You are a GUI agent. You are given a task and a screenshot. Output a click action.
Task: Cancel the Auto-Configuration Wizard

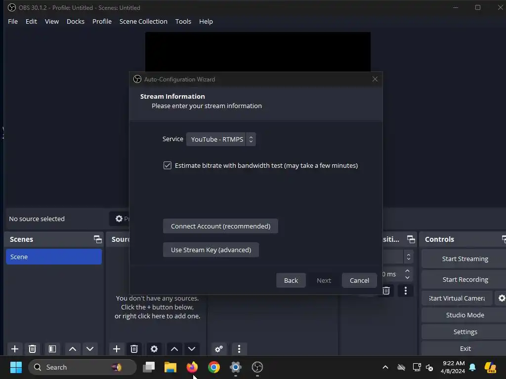tap(359, 280)
